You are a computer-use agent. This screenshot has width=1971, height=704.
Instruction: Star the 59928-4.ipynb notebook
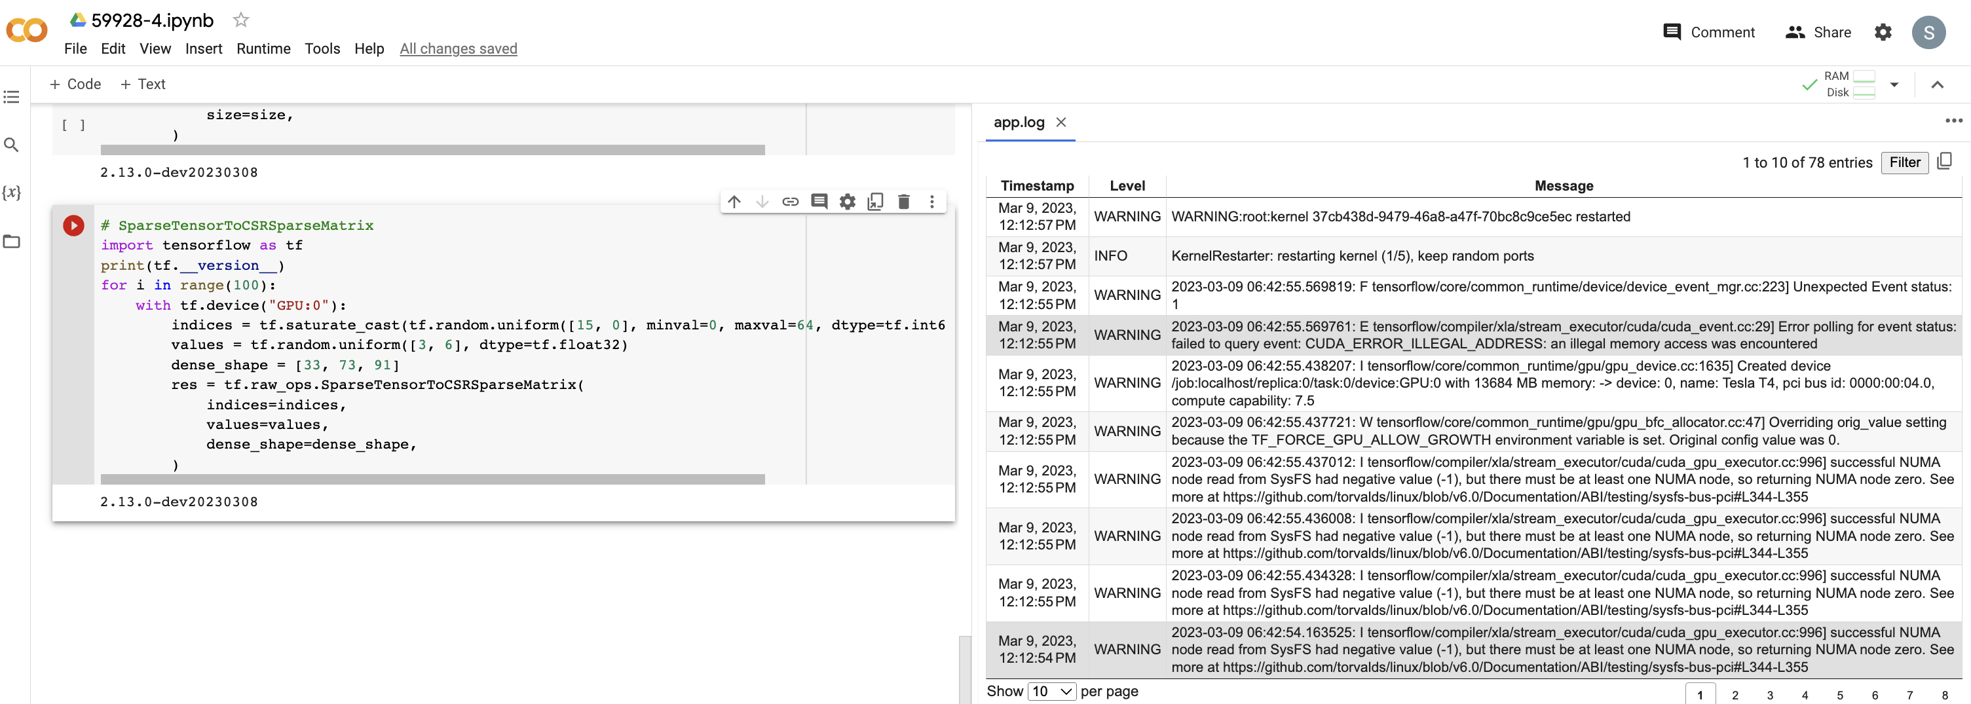tap(240, 20)
